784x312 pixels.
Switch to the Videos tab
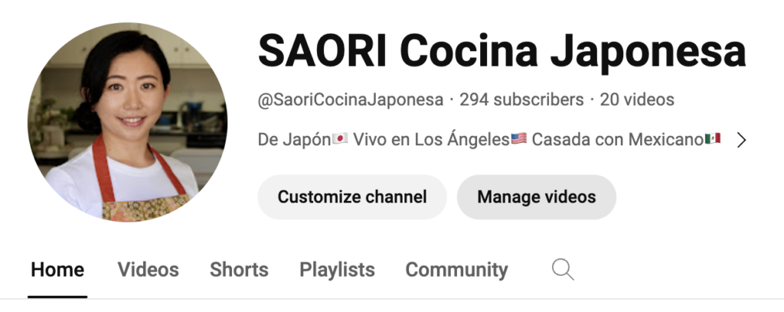(x=148, y=270)
